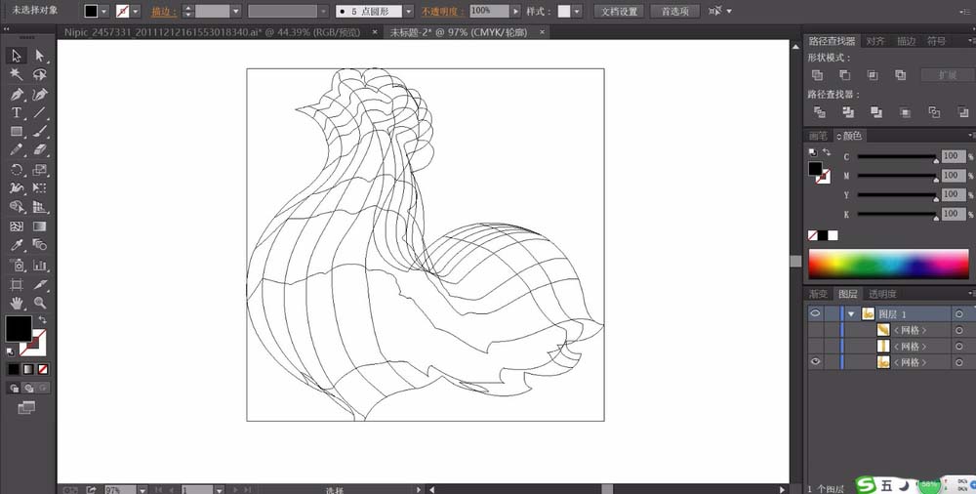Click the Outline pathfinder icon
This screenshot has width=976, height=494.
[x=934, y=112]
